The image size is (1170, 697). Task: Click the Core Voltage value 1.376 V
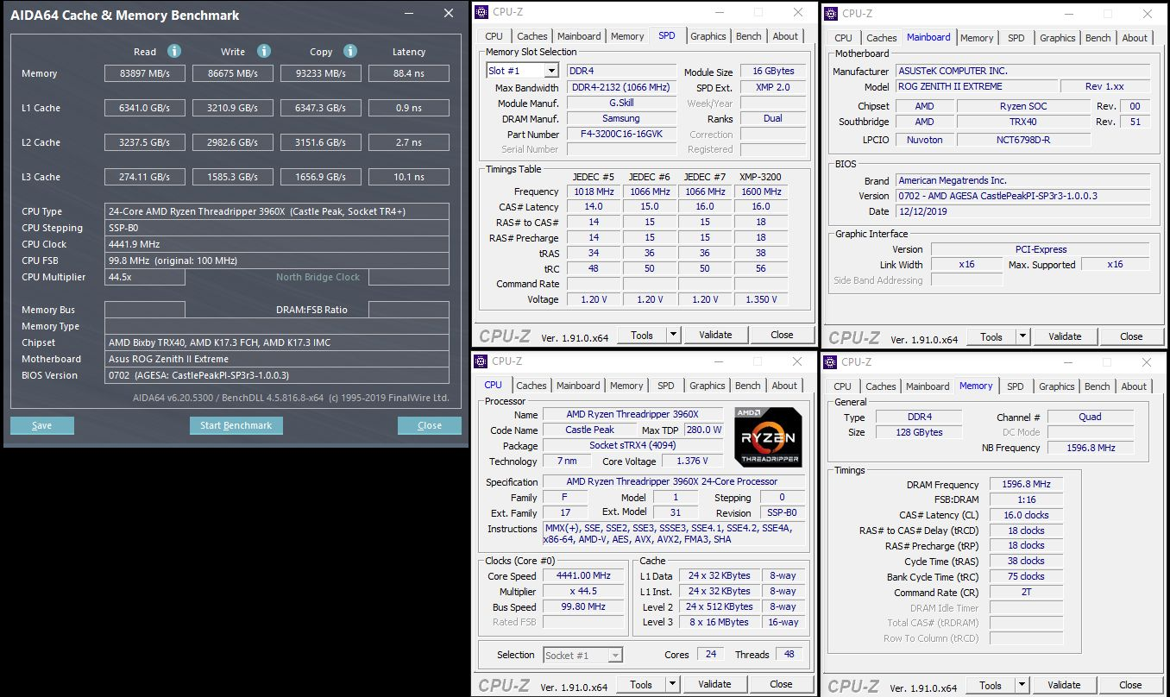[x=694, y=461]
